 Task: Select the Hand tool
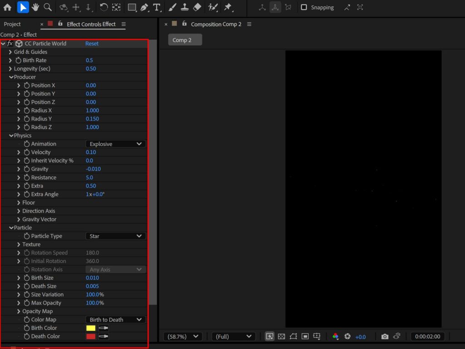click(35, 7)
